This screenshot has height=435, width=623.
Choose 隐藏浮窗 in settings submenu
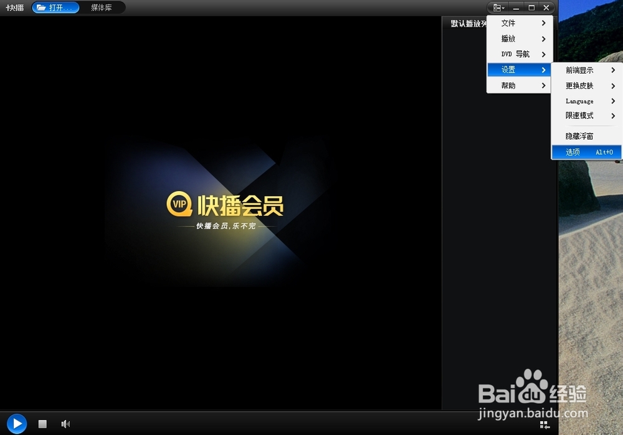click(586, 136)
